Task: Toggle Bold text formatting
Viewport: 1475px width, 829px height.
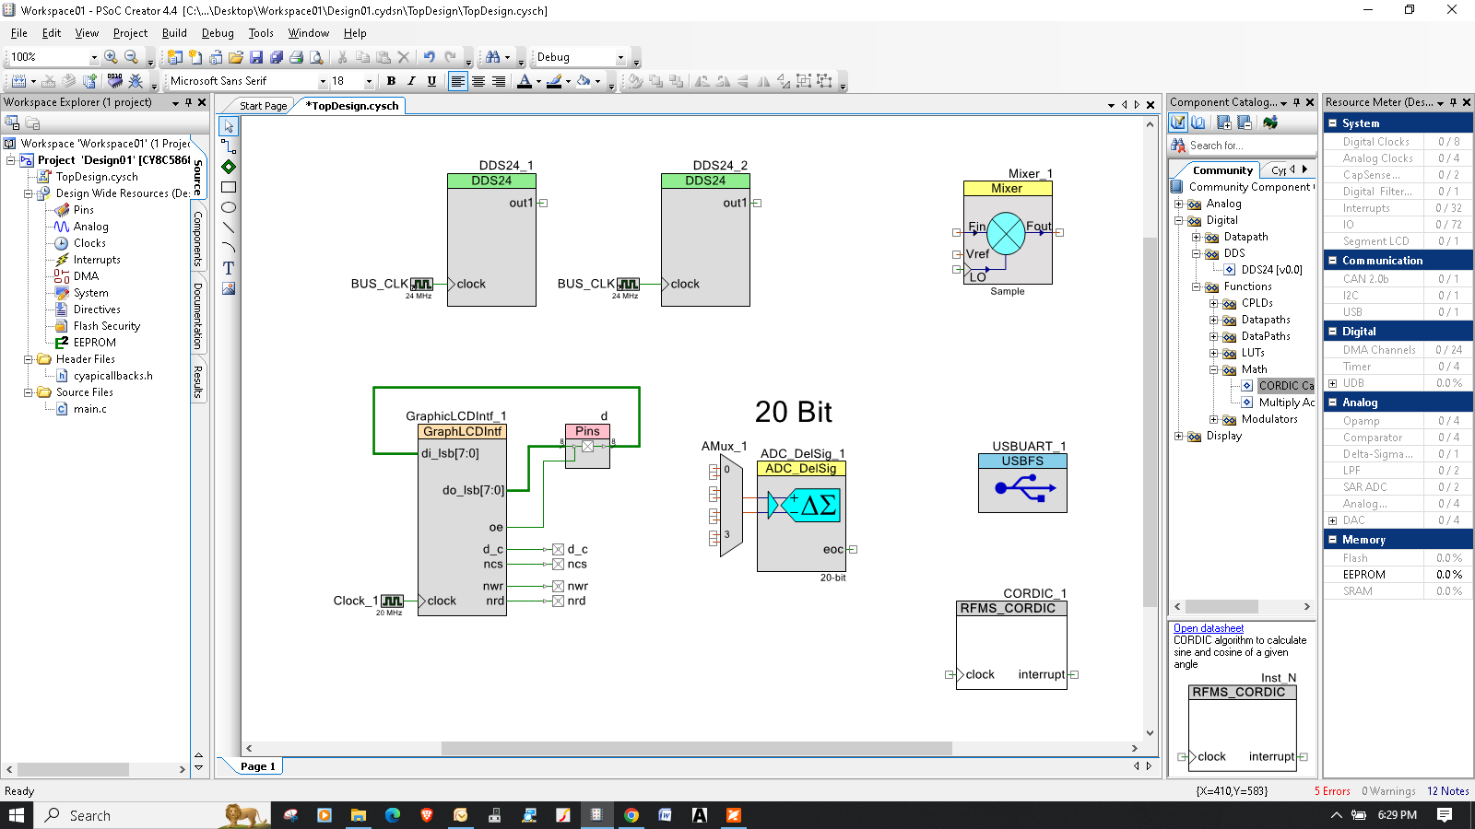Action: click(391, 81)
